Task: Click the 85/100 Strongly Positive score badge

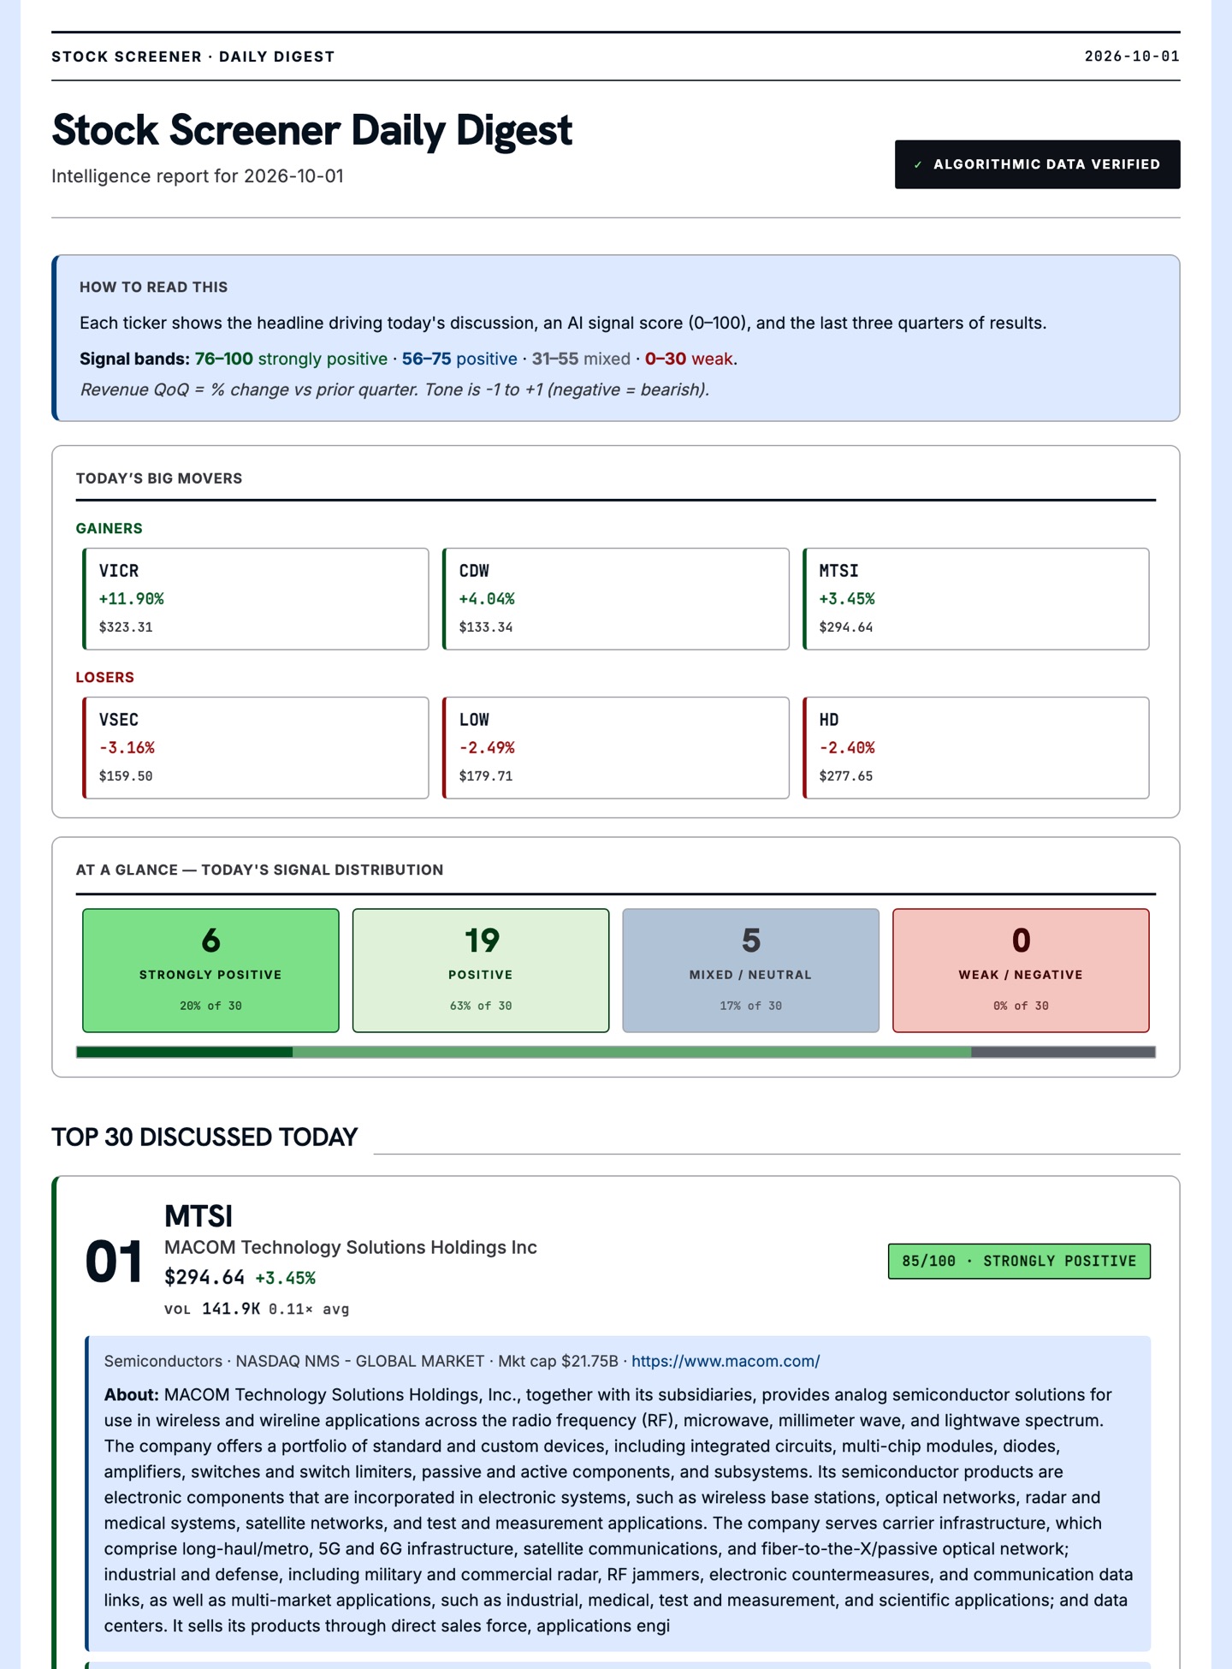Action: point(1019,1262)
